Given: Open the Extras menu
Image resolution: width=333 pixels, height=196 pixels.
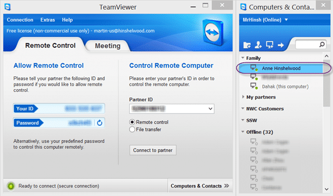Looking at the screenshot, I should (x=47, y=20).
